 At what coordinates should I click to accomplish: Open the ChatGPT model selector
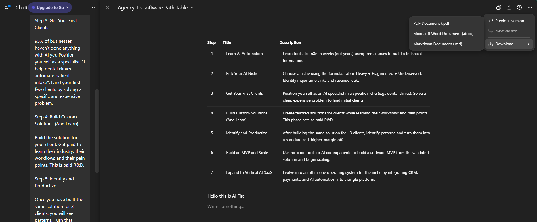(22, 8)
